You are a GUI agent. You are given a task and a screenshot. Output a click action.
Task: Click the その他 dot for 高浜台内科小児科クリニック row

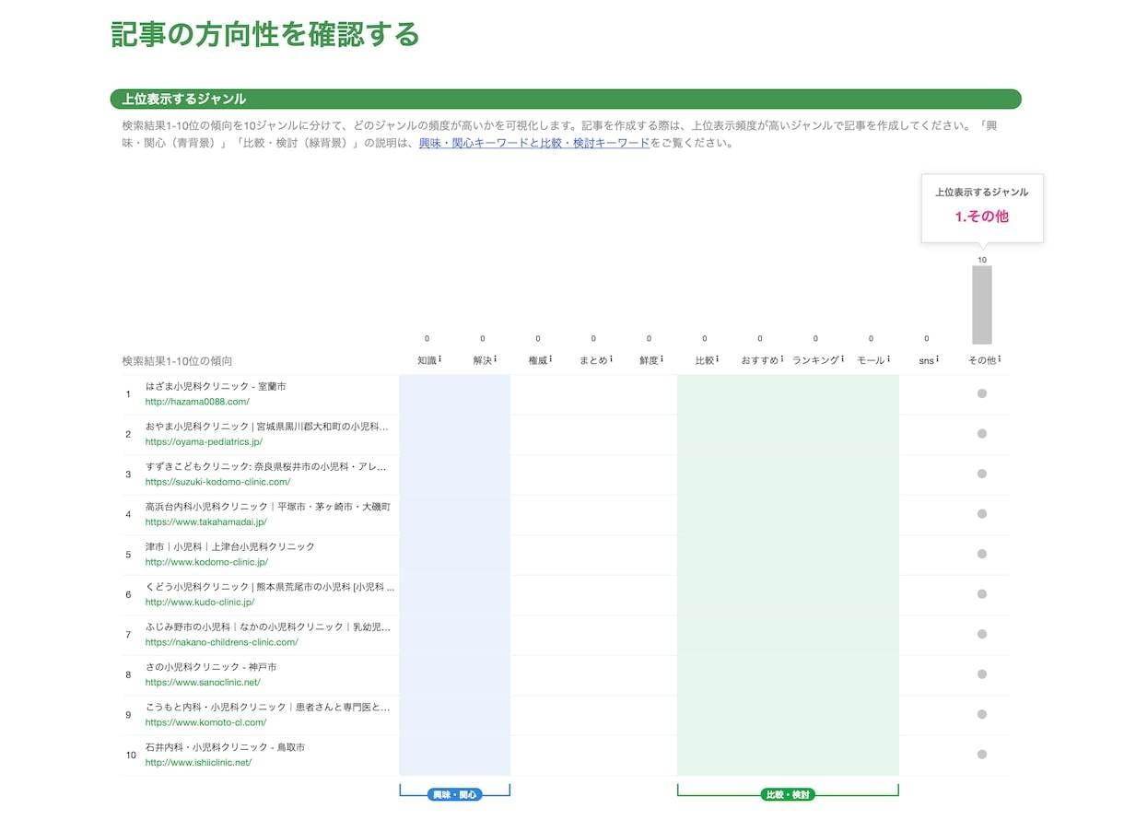click(x=982, y=514)
